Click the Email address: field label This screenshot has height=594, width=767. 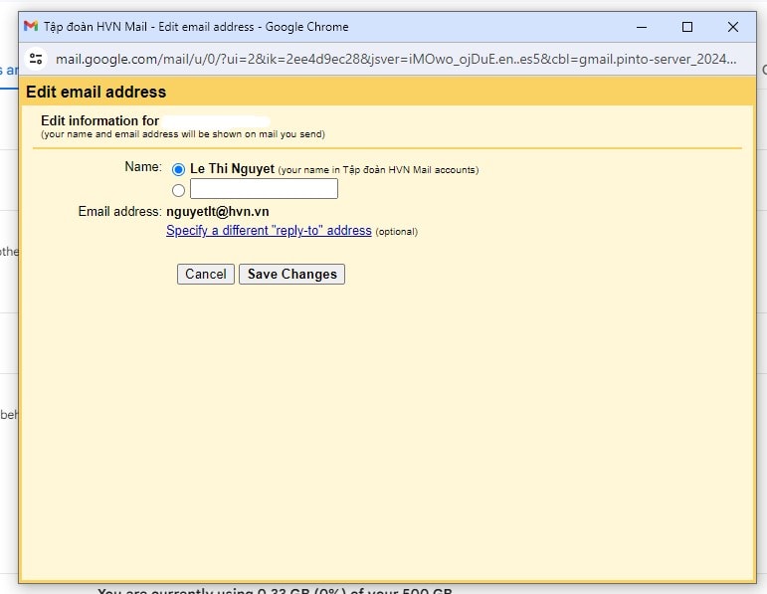[119, 212]
